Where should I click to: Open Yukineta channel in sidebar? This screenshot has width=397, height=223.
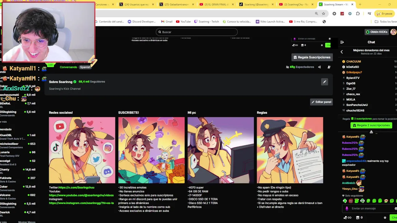(18, 180)
